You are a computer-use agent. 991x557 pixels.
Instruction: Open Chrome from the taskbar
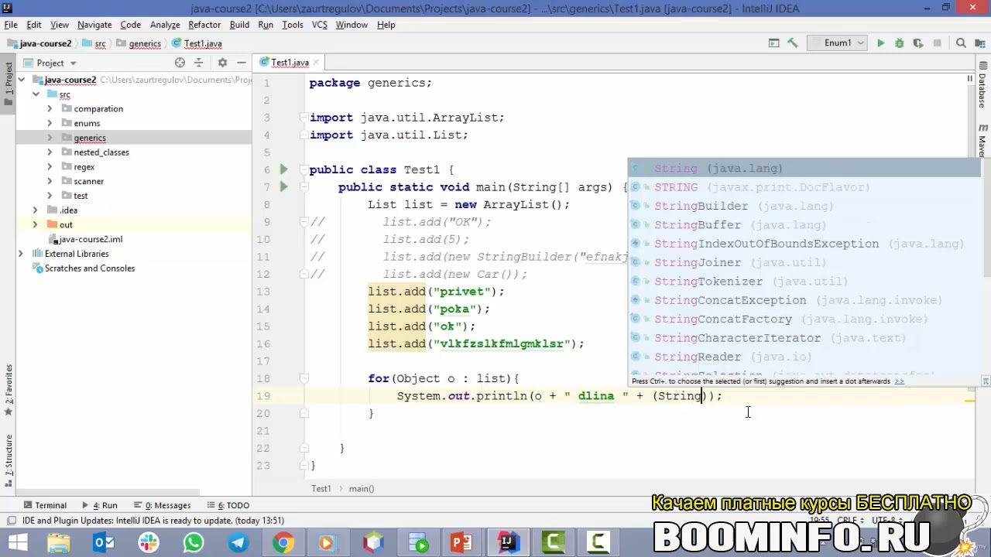tap(283, 542)
